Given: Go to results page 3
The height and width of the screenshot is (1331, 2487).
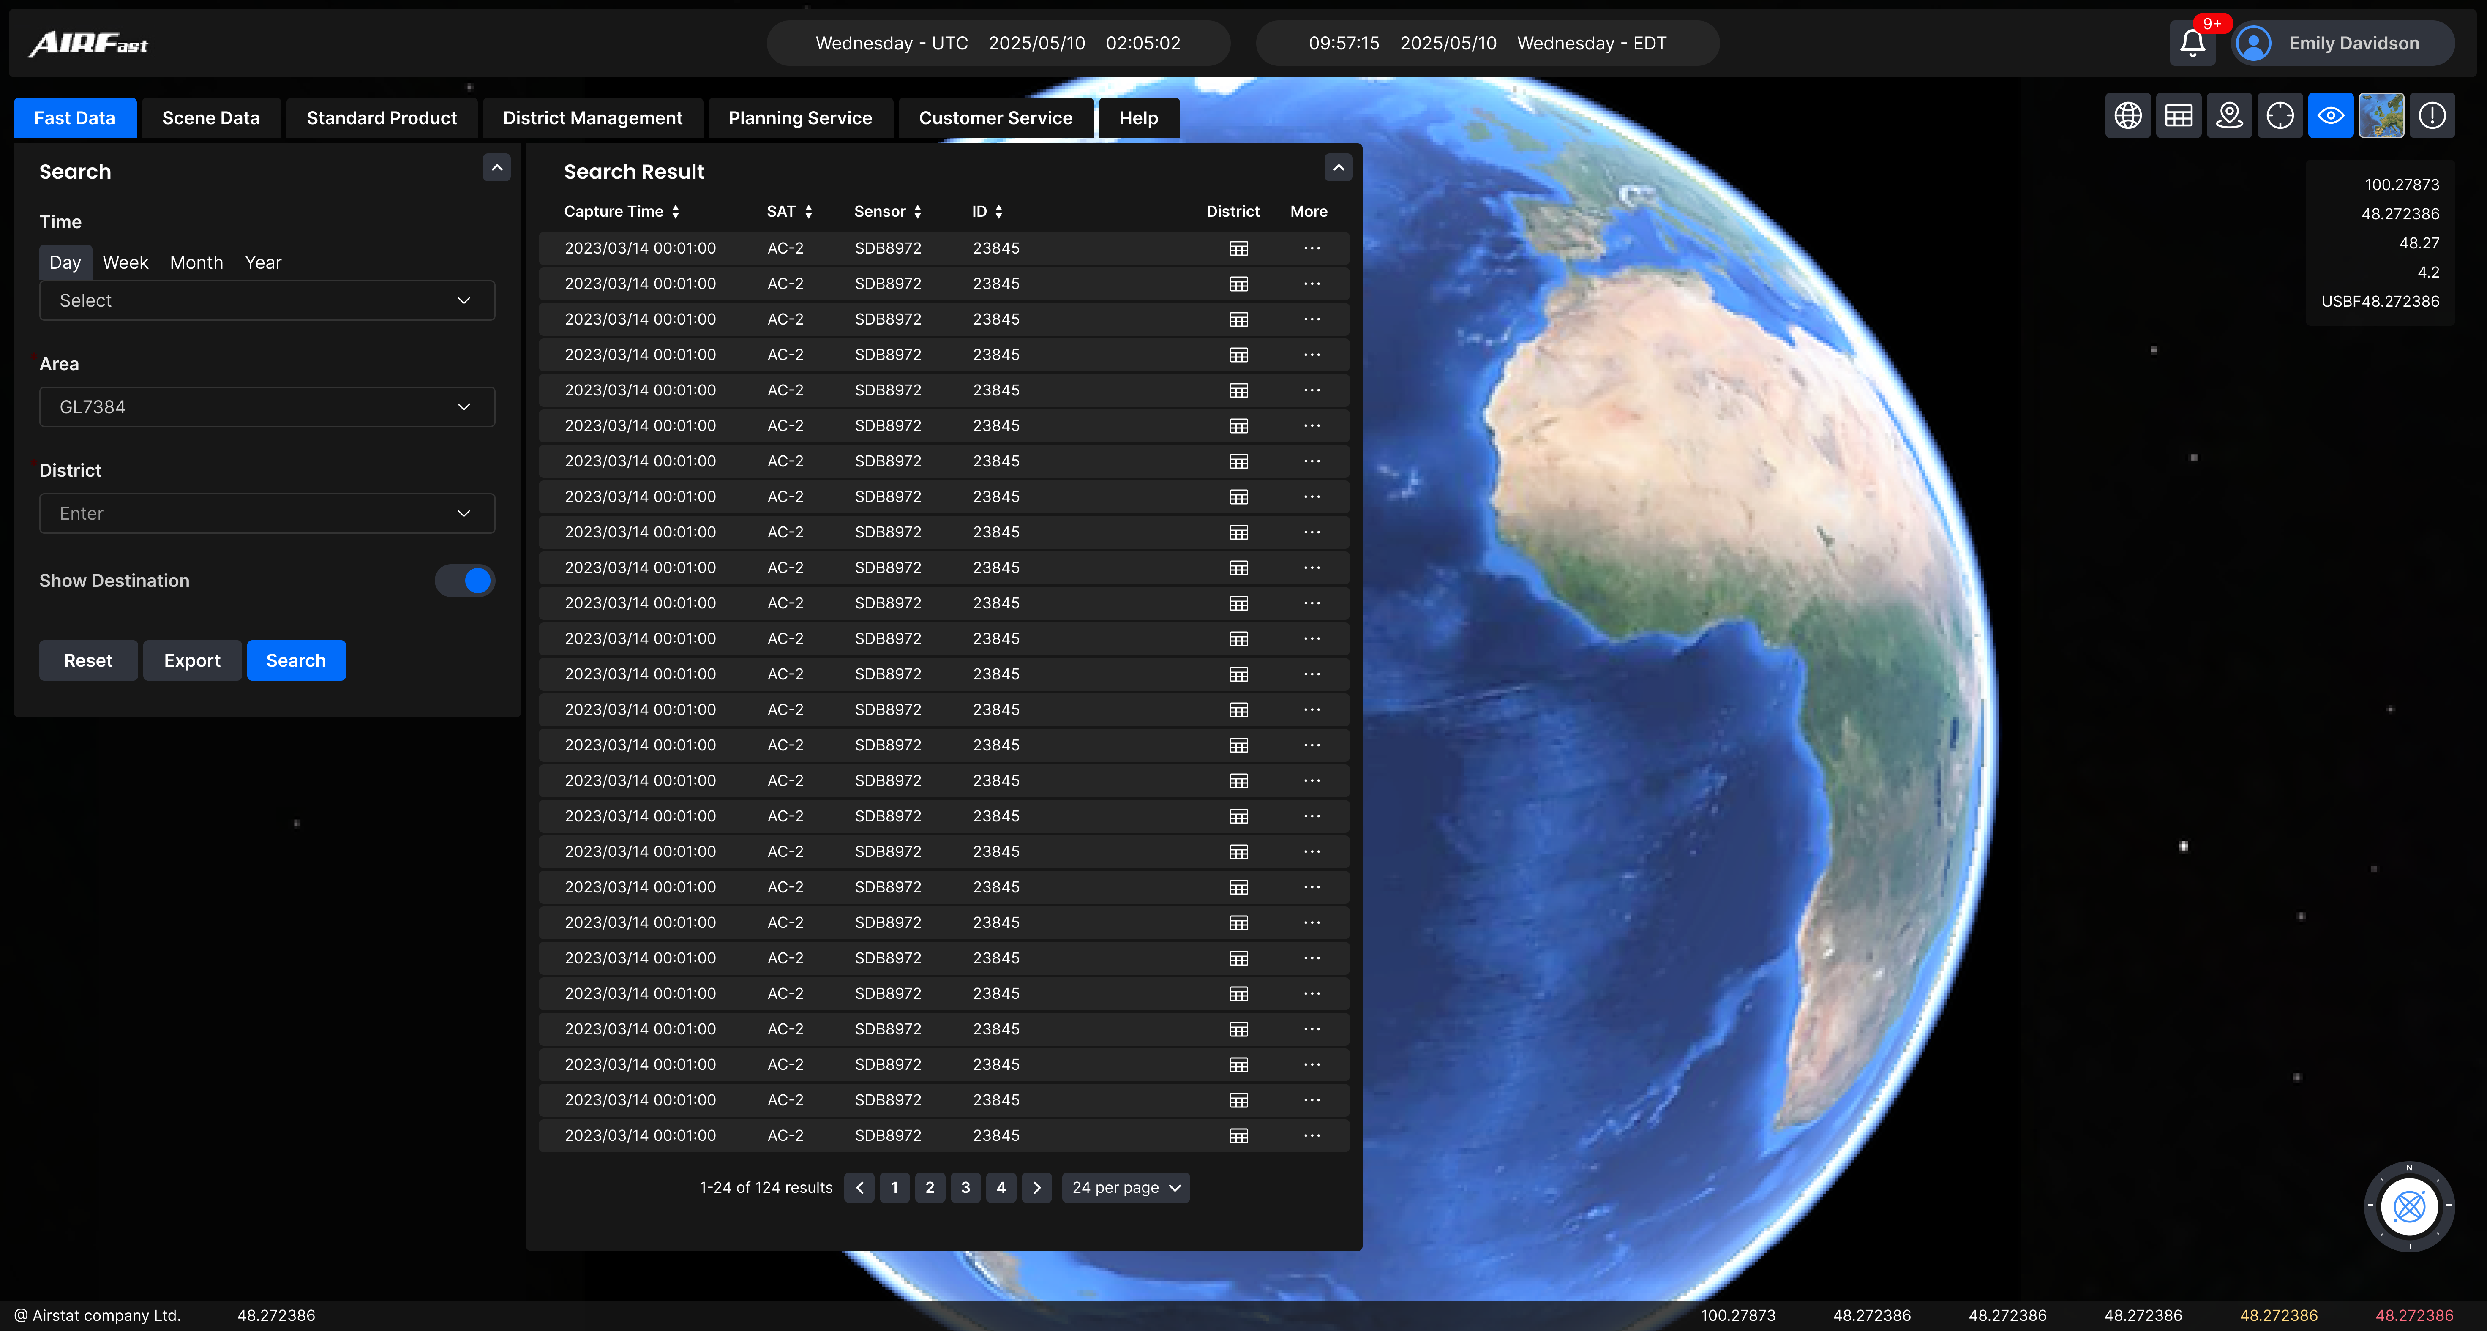Looking at the screenshot, I should point(965,1188).
